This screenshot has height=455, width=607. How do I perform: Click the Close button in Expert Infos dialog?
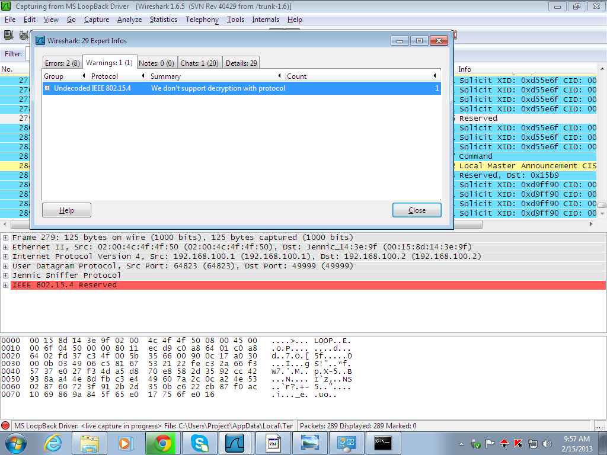(417, 210)
